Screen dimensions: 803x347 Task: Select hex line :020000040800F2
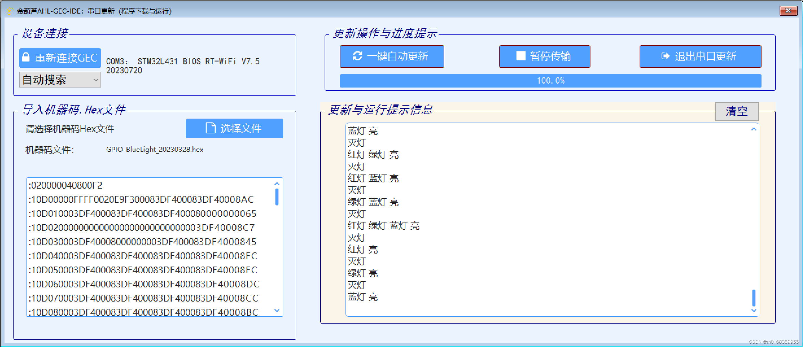[x=65, y=185]
